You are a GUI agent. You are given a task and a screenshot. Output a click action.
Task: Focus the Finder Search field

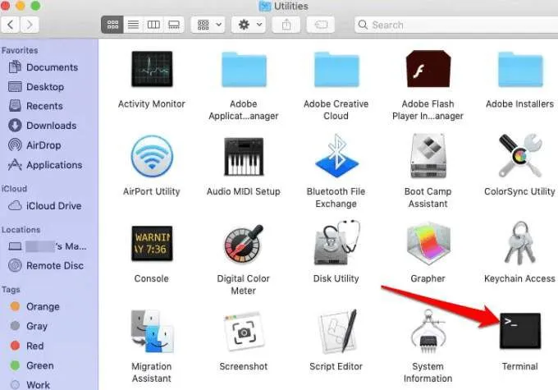point(456,25)
